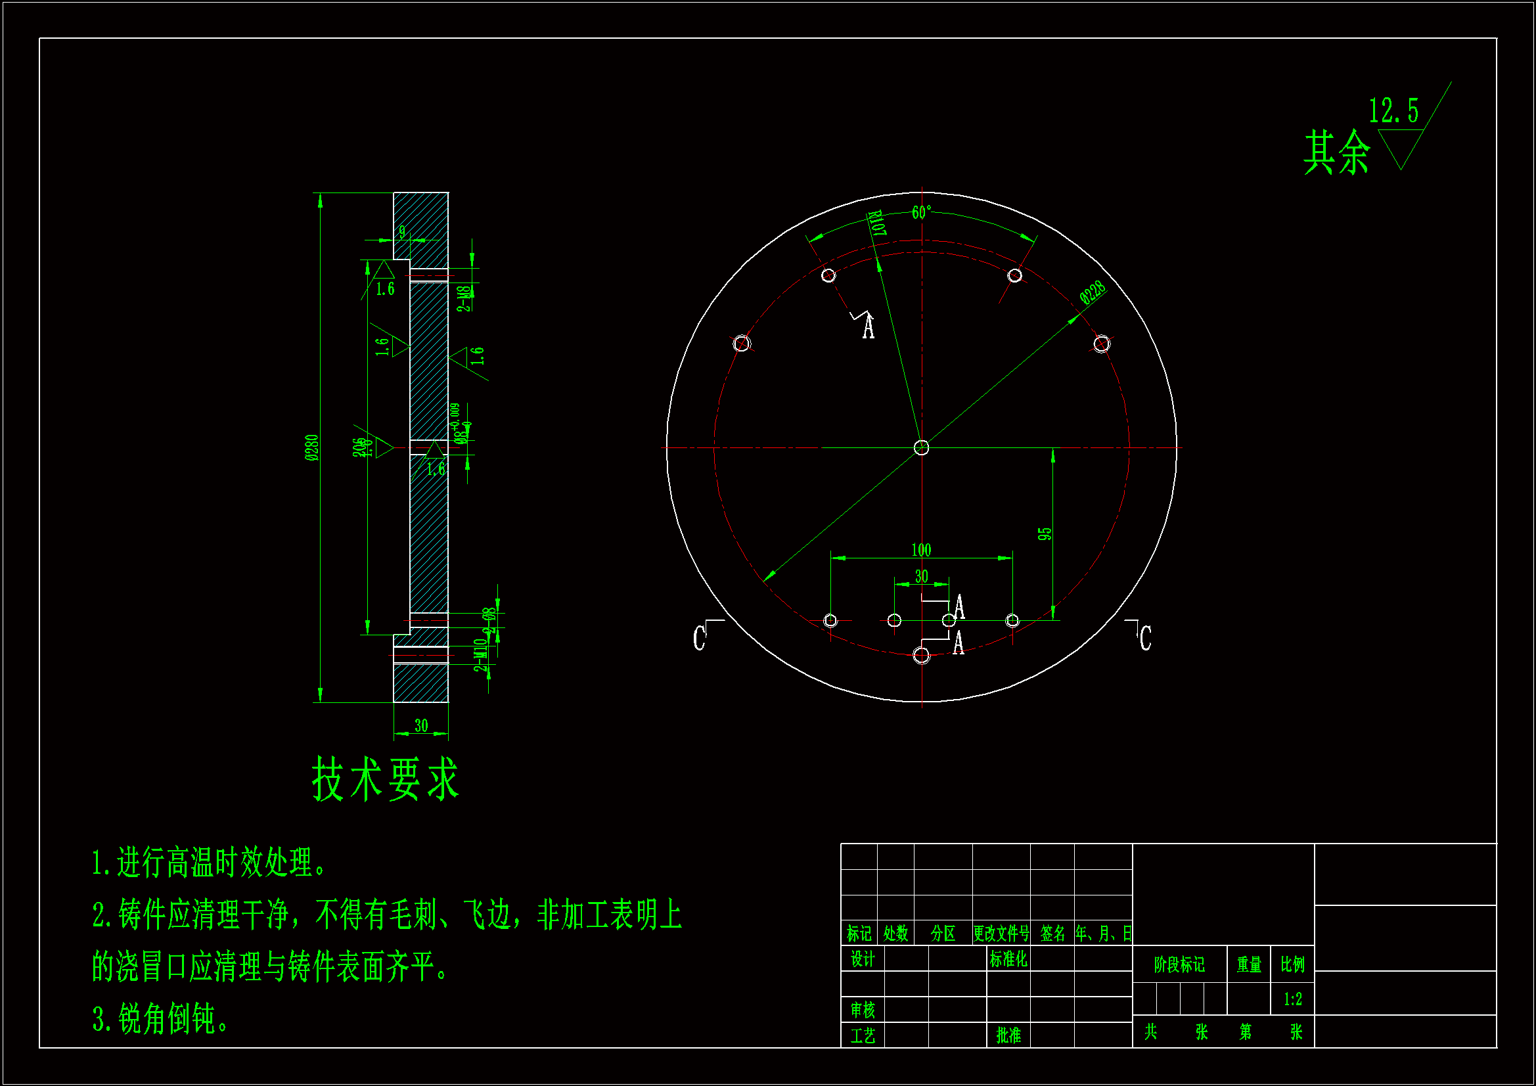Viewport: 1536px width, 1086px height.
Task: Select the 60° angle dimension label
Action: [x=921, y=212]
